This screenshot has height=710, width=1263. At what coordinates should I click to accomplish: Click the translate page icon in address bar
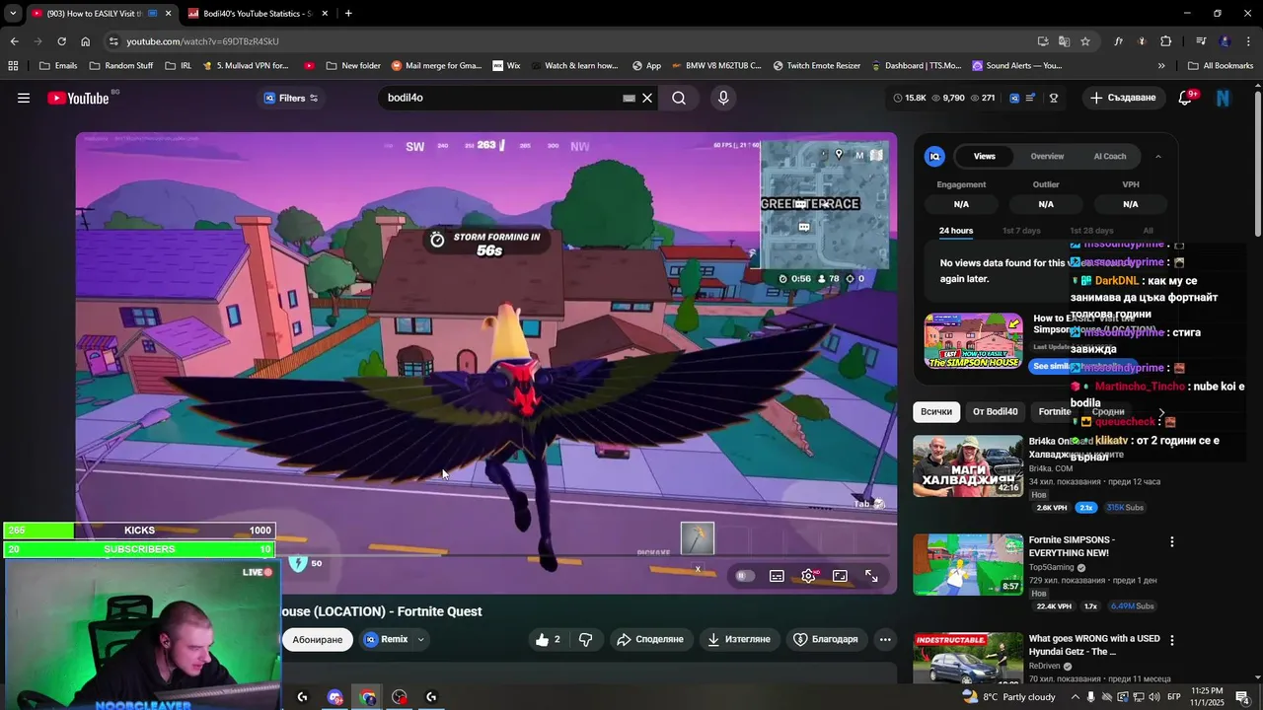(x=1064, y=41)
